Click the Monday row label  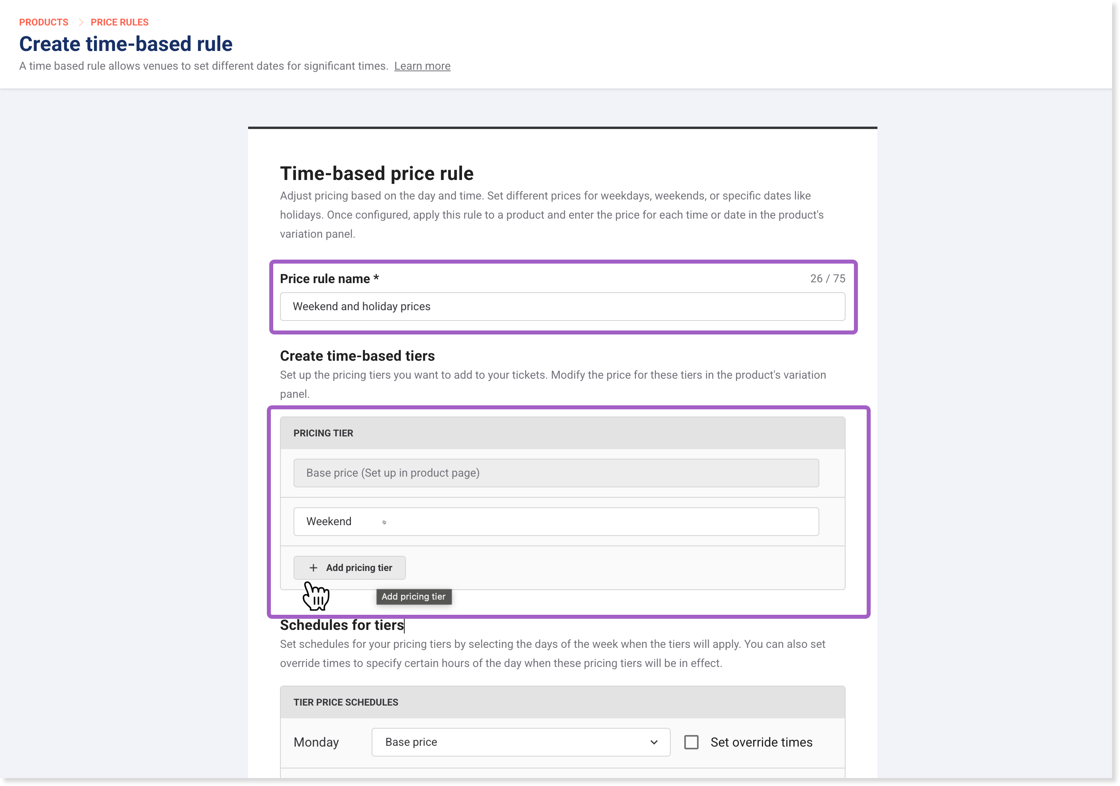click(316, 742)
